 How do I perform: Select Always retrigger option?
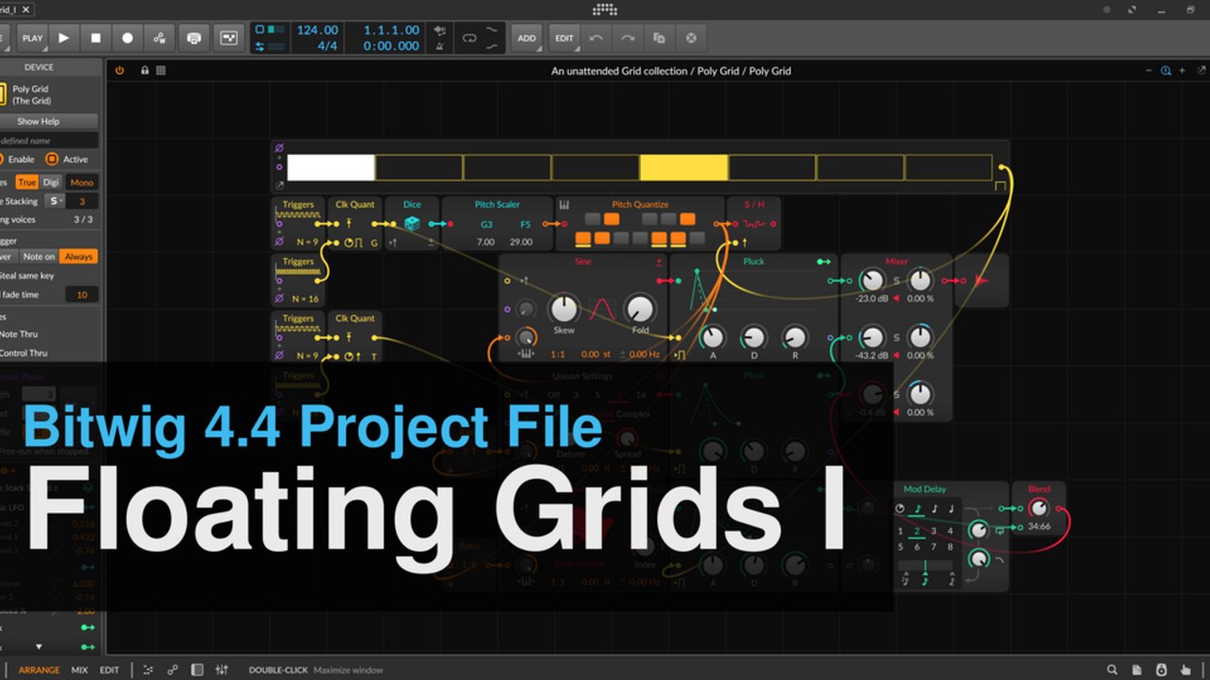78,256
